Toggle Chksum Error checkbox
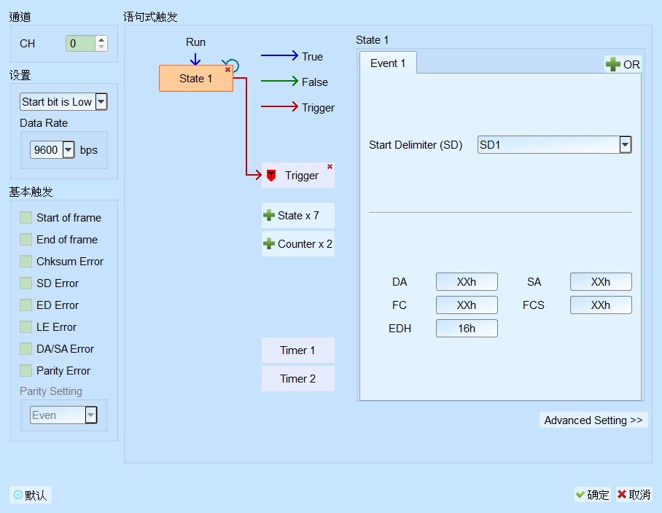This screenshot has height=513, width=662. coord(26,261)
